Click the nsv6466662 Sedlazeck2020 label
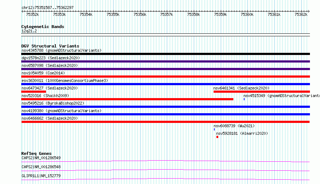 point(50,118)
